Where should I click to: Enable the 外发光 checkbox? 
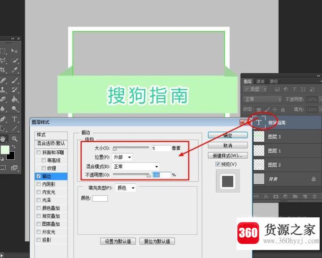(x=38, y=232)
